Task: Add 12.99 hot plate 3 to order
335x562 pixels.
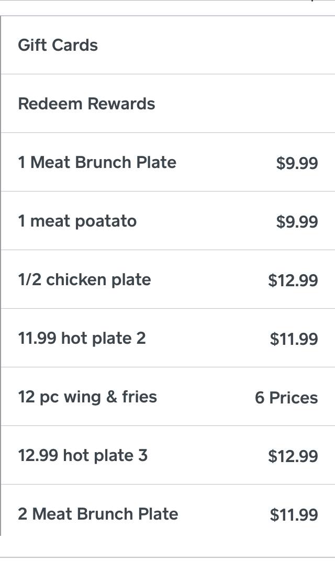Action: (83, 455)
